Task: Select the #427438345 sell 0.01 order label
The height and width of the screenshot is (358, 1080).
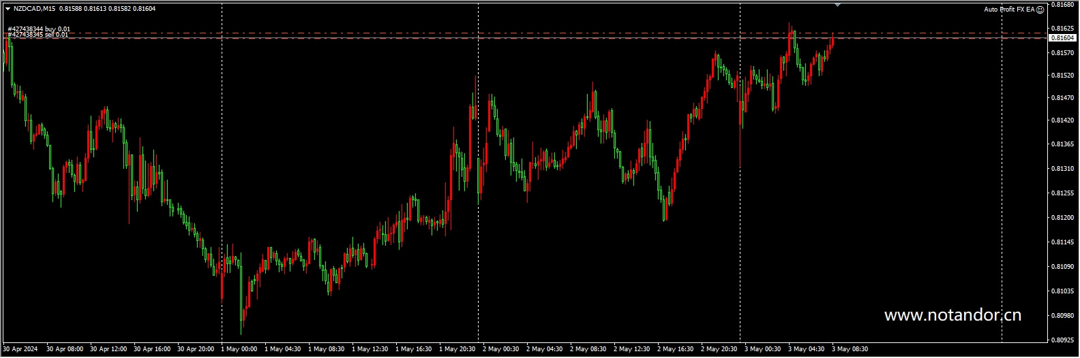Action: [37, 35]
